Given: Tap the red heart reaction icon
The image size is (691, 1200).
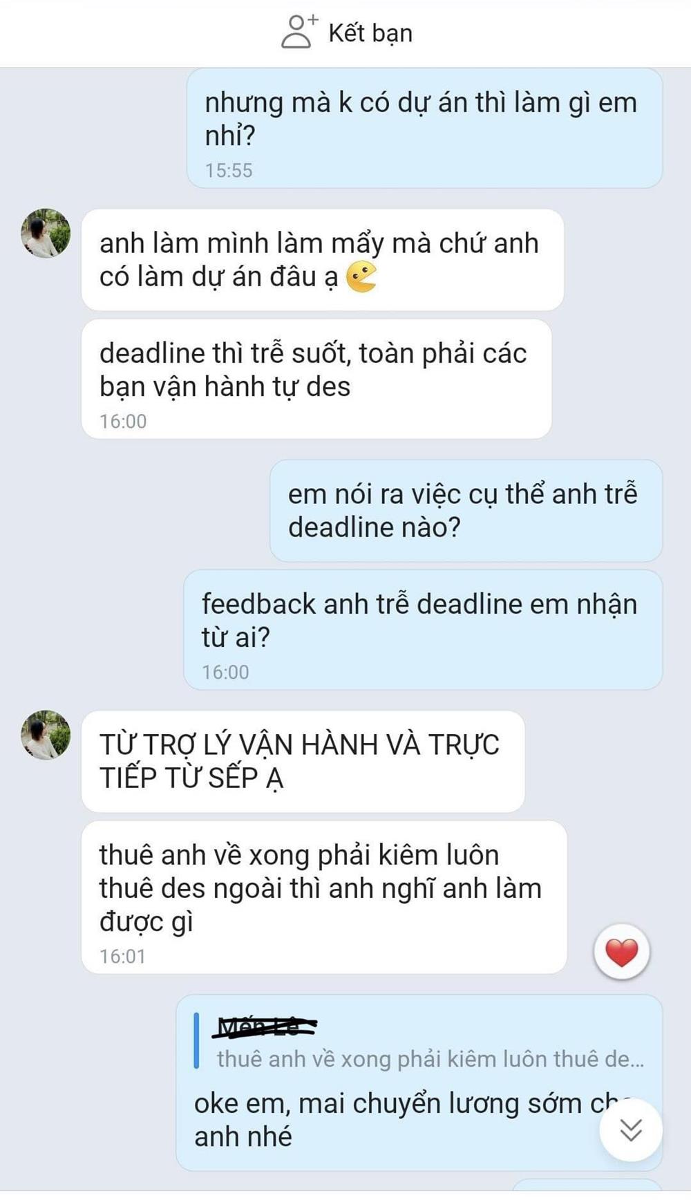Looking at the screenshot, I should (x=621, y=952).
